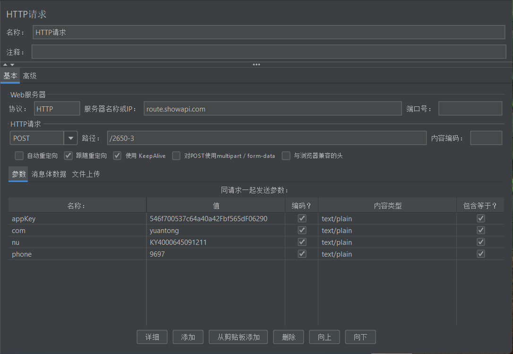Viewport: 513px width, 354px height.
Task: Toggle 编码 checkbox in the phone row
Action: (302, 254)
